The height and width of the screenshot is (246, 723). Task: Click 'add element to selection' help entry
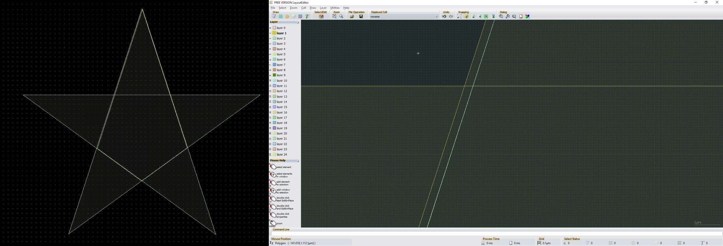[280, 183]
